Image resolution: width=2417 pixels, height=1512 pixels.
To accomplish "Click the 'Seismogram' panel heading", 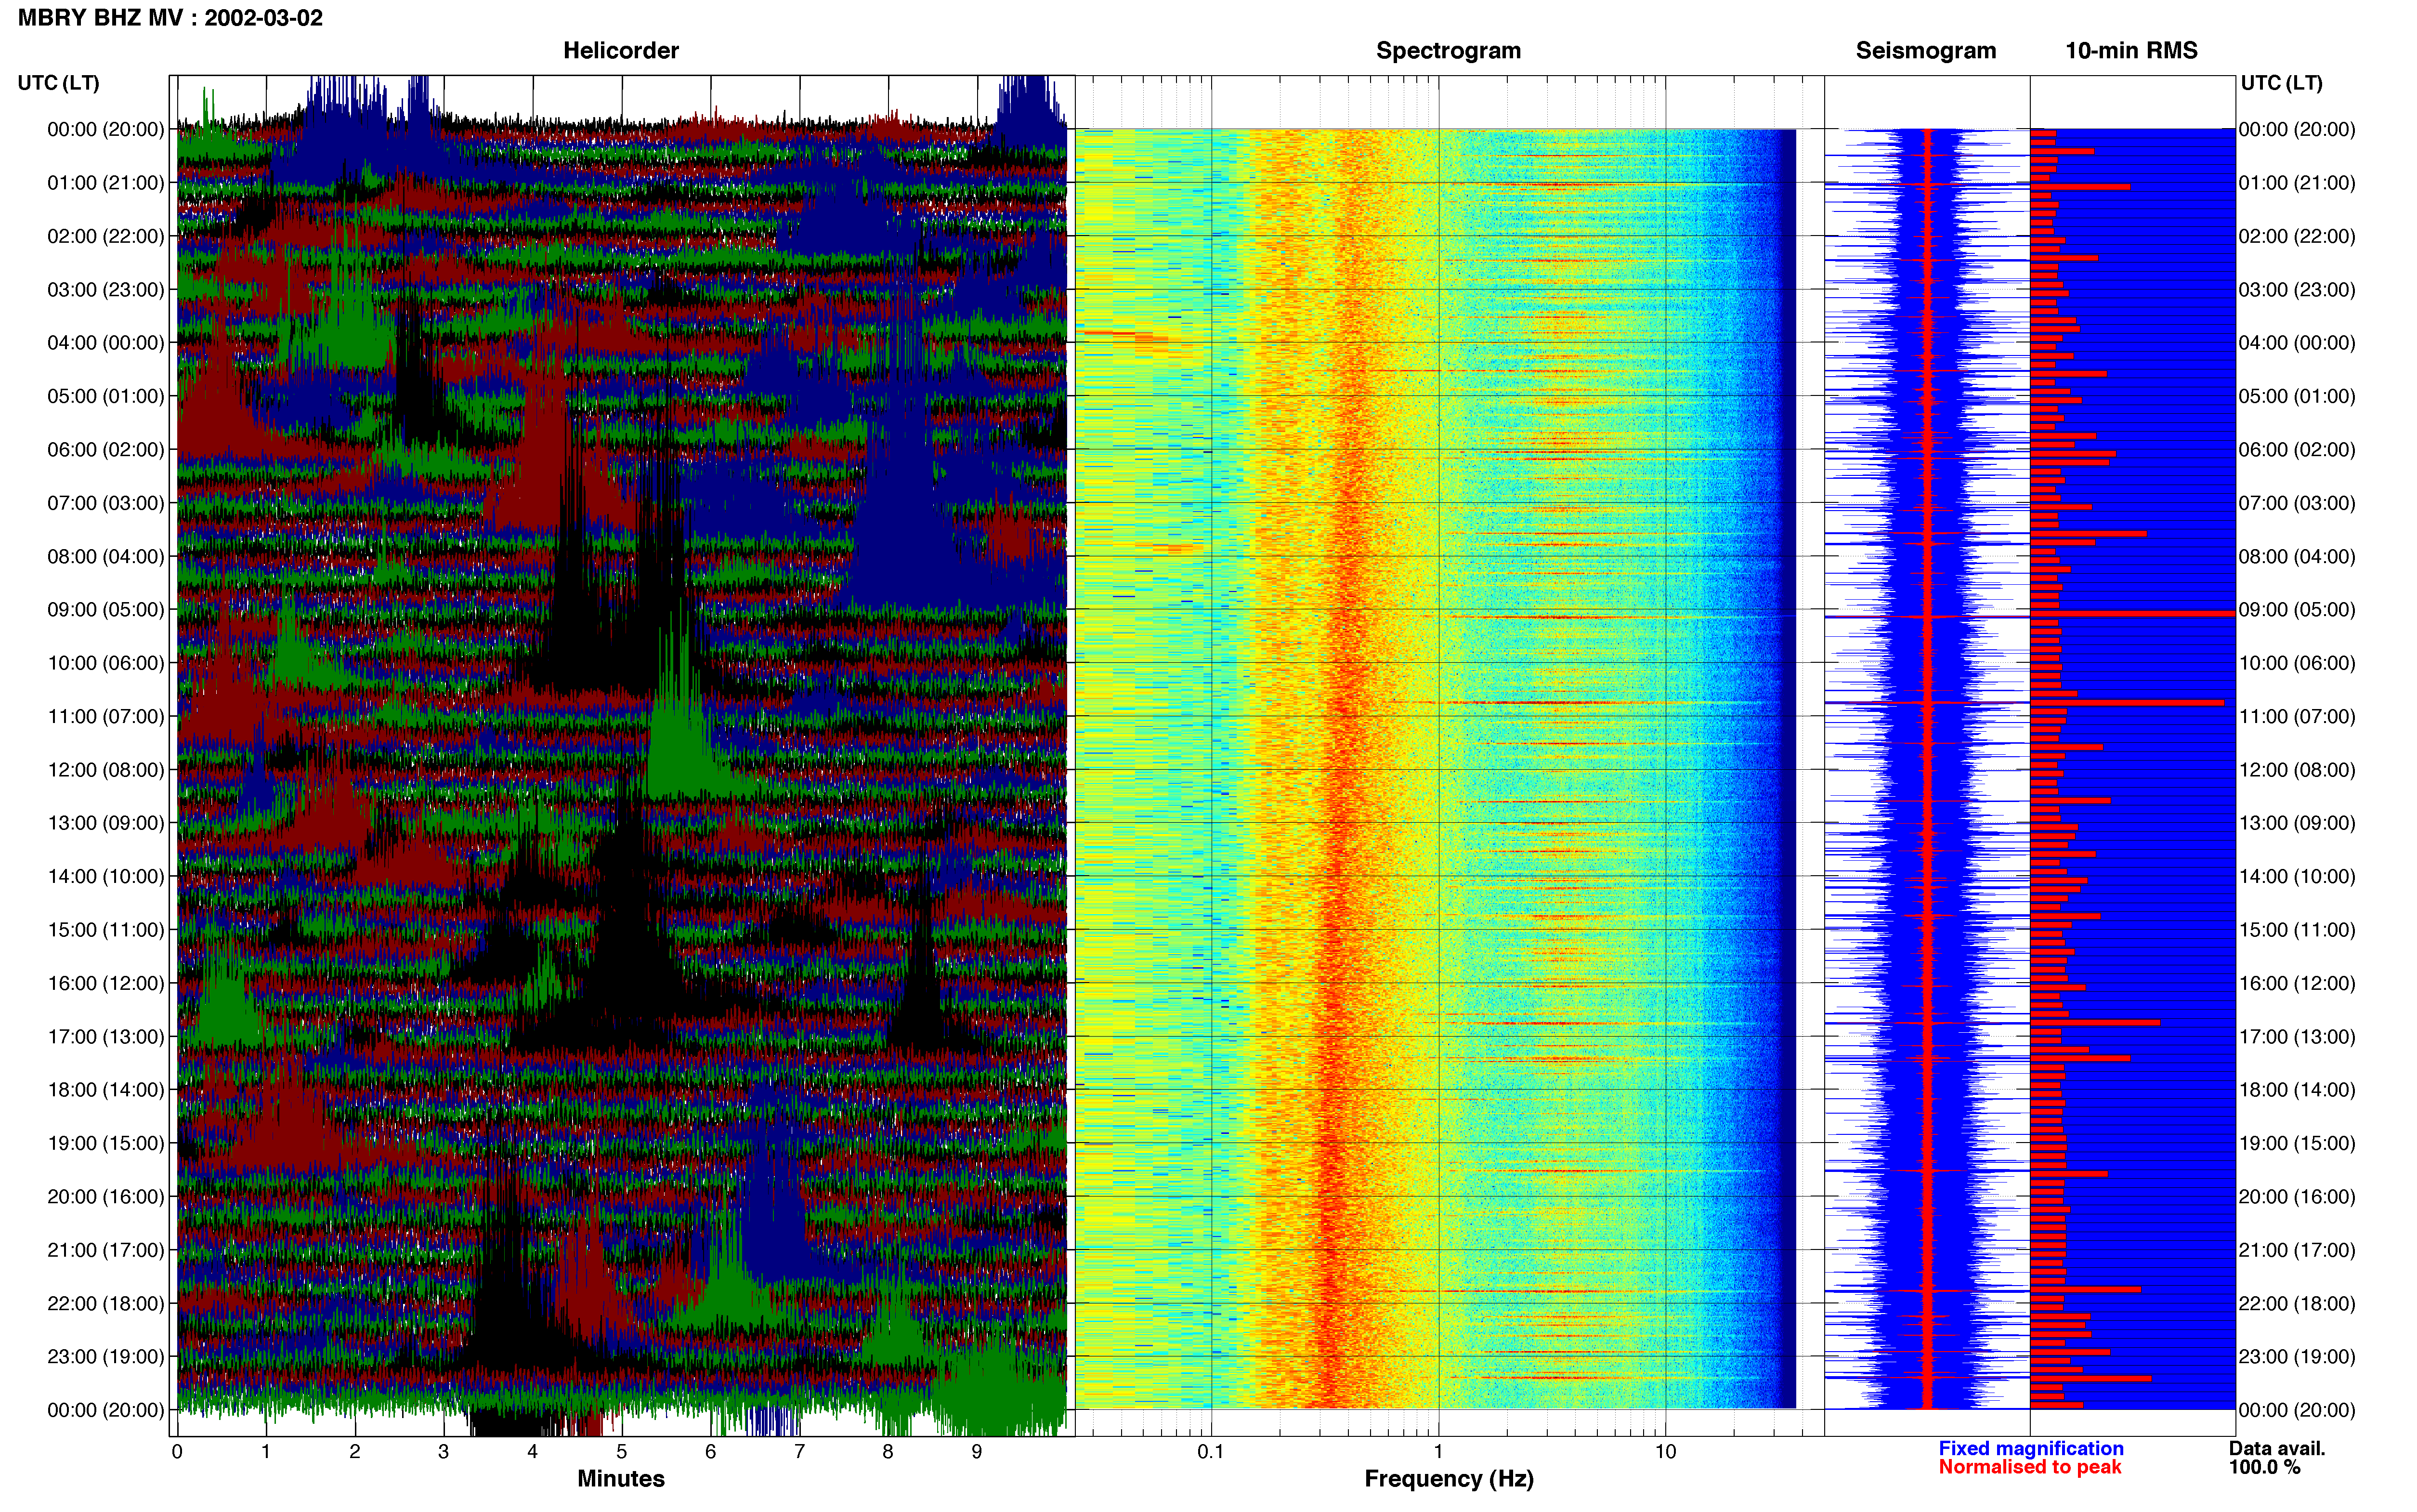I will pos(1925,51).
